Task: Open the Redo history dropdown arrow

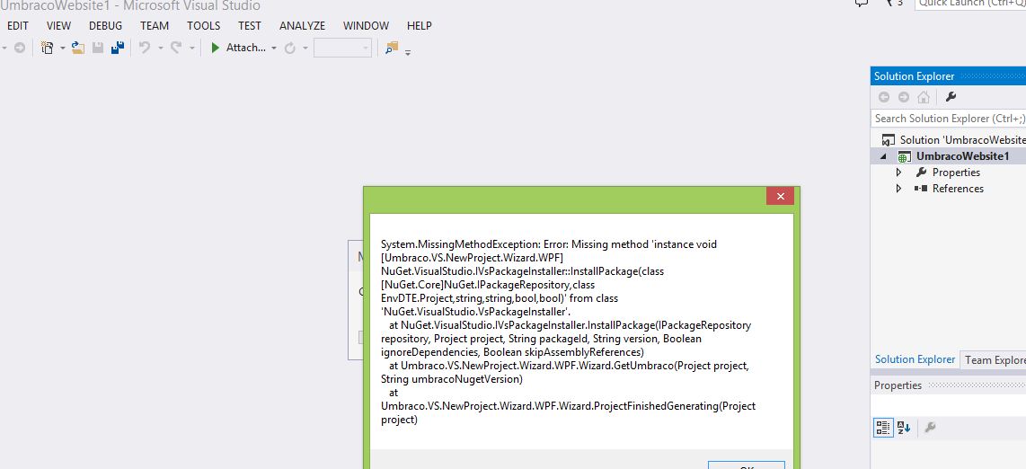Action: (x=191, y=49)
